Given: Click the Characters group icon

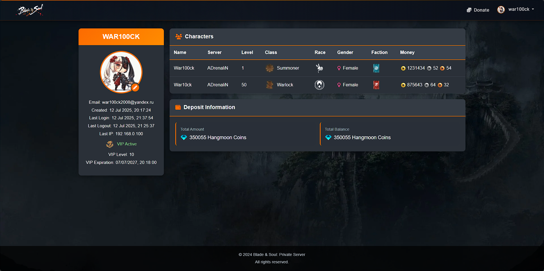Looking at the screenshot, I should point(179,36).
